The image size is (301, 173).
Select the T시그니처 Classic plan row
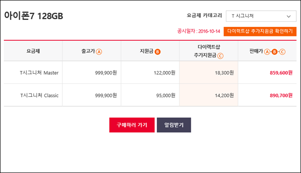click(150, 95)
